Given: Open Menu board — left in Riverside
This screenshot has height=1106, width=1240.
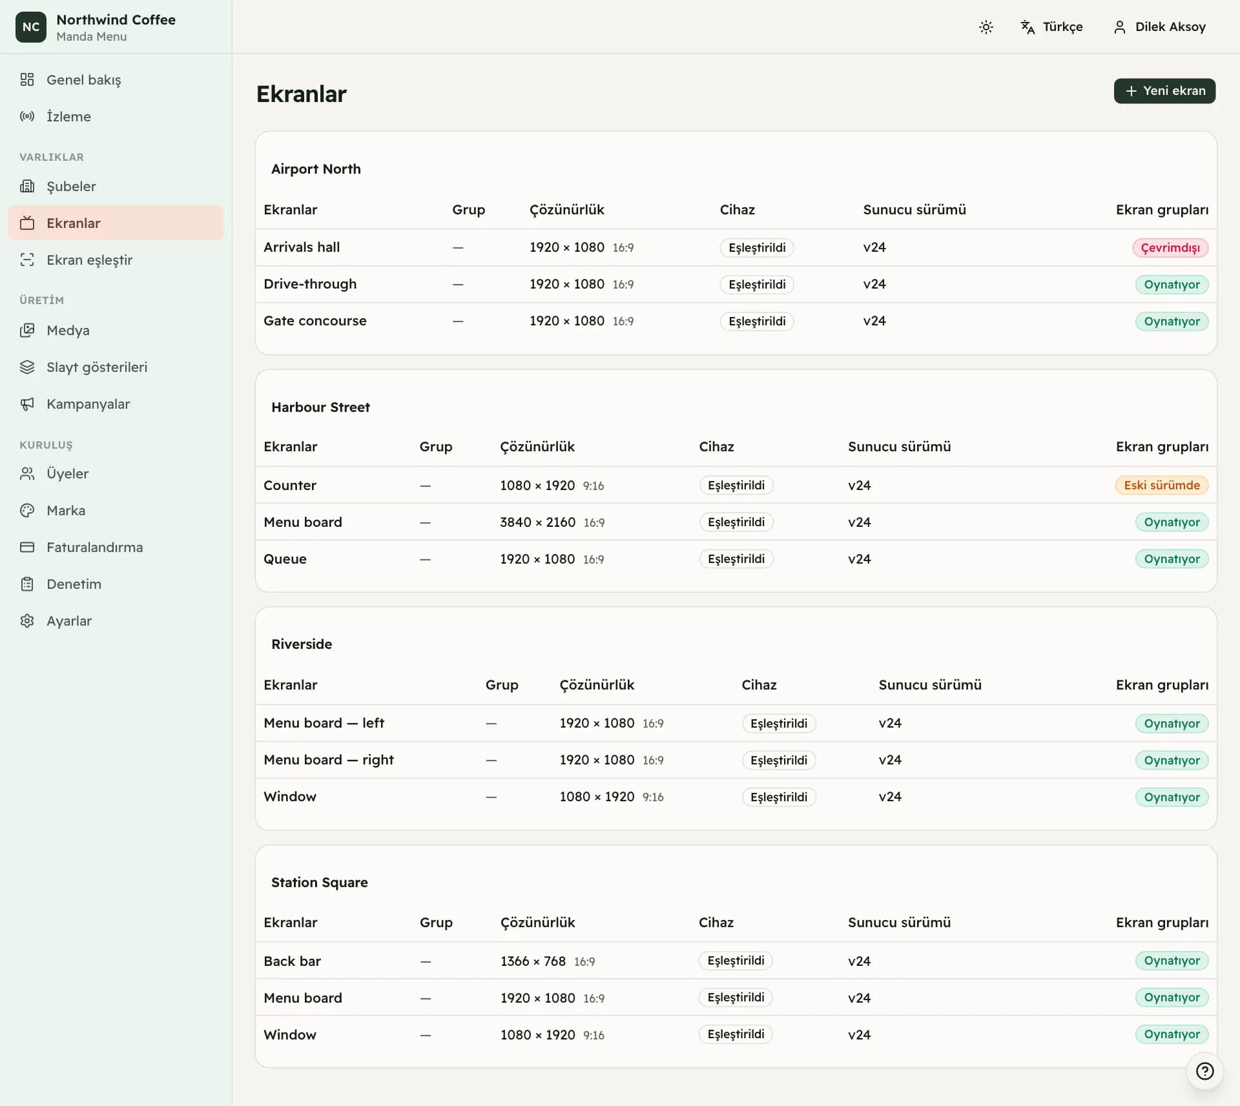Looking at the screenshot, I should point(736,723).
